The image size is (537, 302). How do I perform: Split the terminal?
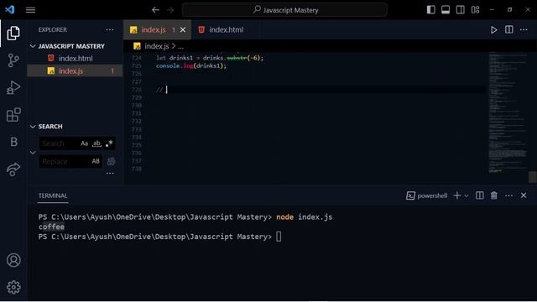pyautogui.click(x=479, y=195)
